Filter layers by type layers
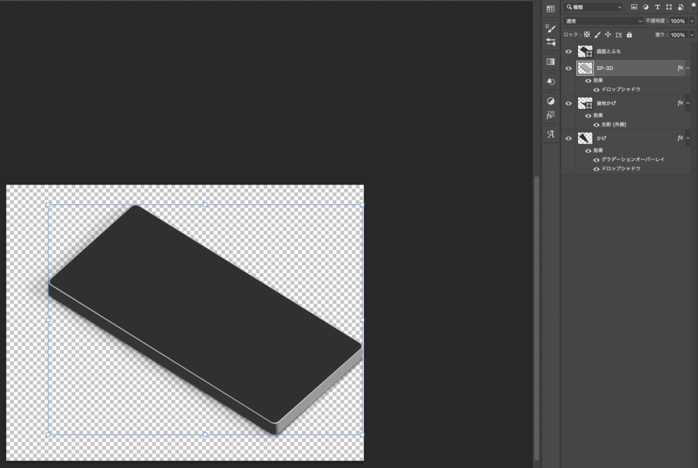This screenshot has height=468, width=698. click(657, 7)
